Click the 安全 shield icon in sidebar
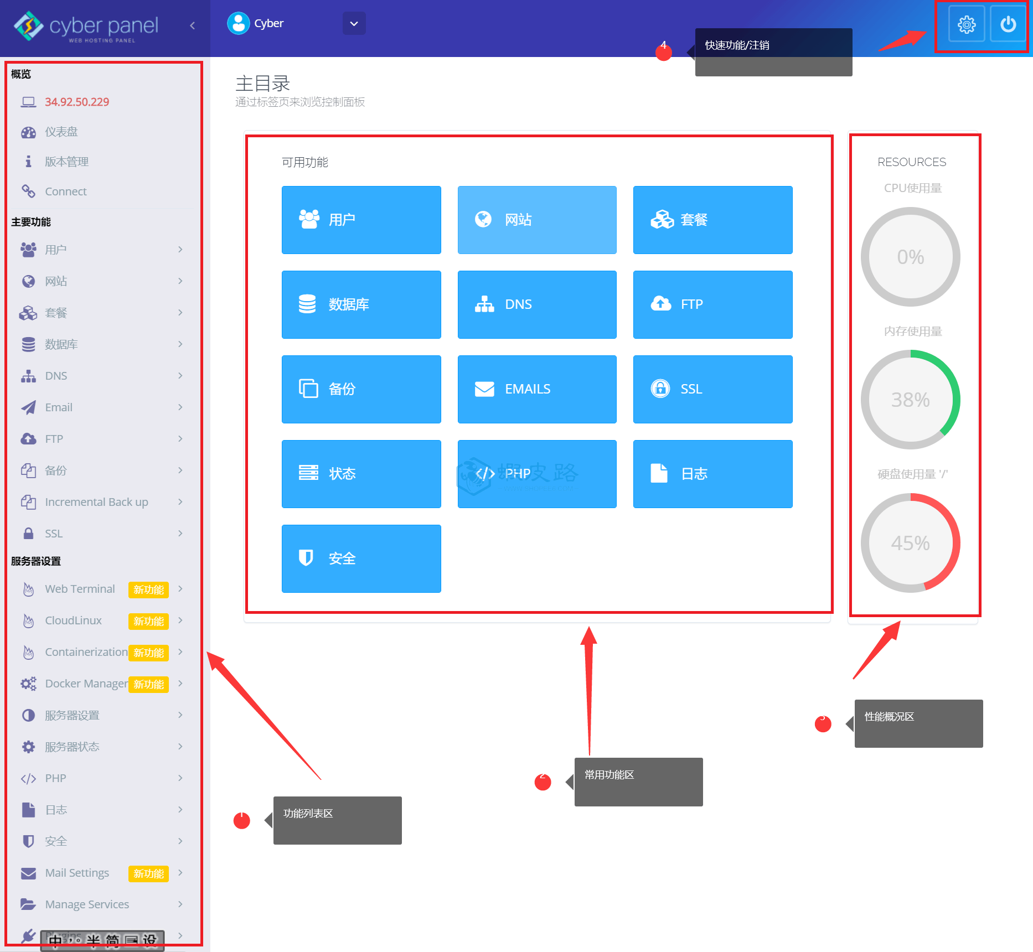This screenshot has width=1033, height=952. coord(28,841)
